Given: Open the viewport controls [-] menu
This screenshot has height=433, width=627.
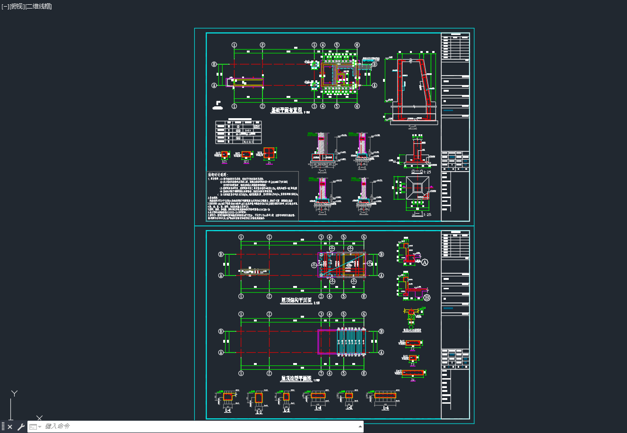Looking at the screenshot, I should point(5,6).
